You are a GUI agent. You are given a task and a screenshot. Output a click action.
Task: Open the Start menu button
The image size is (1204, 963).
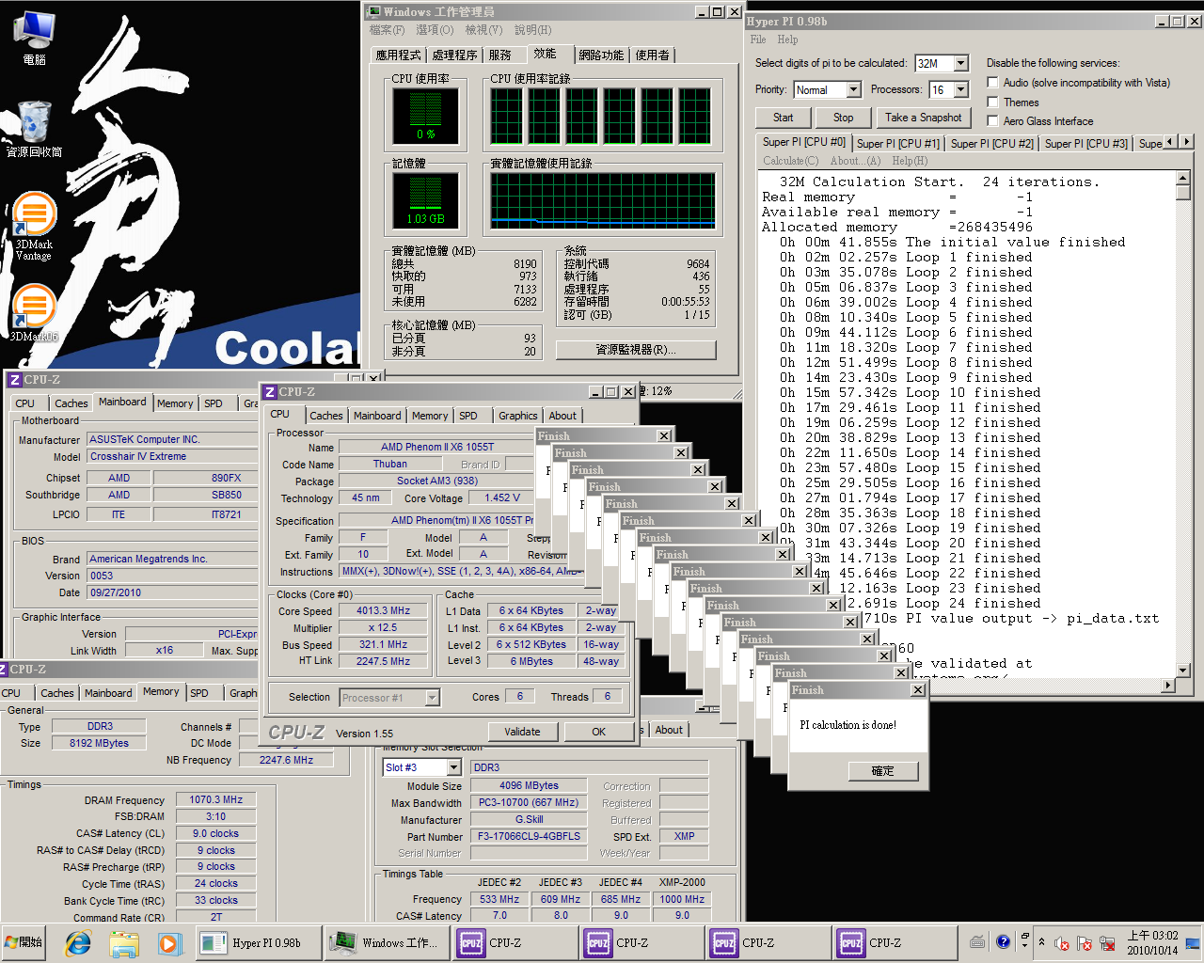coord(24,942)
